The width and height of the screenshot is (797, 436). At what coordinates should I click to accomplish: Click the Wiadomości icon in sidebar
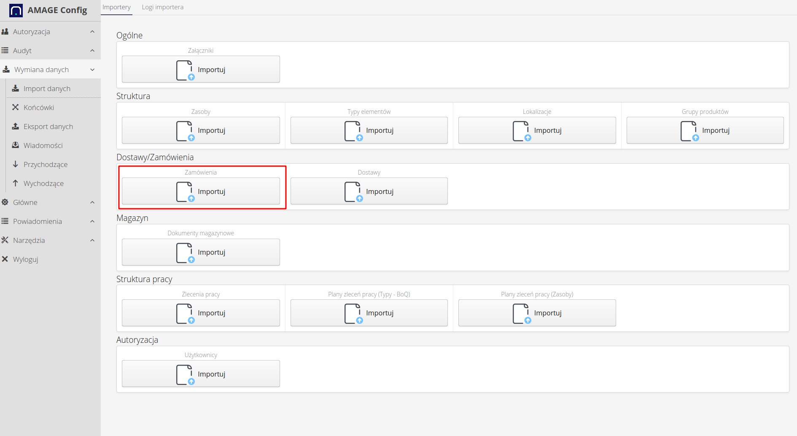tap(16, 145)
